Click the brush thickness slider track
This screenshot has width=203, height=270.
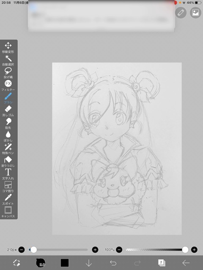pos(58,249)
